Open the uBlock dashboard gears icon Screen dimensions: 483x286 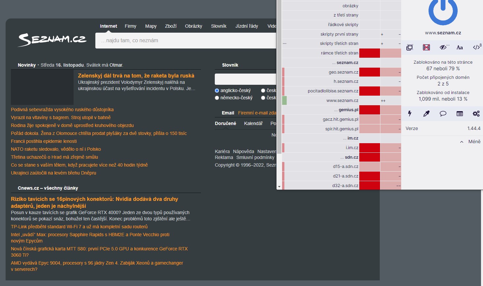[x=476, y=114]
